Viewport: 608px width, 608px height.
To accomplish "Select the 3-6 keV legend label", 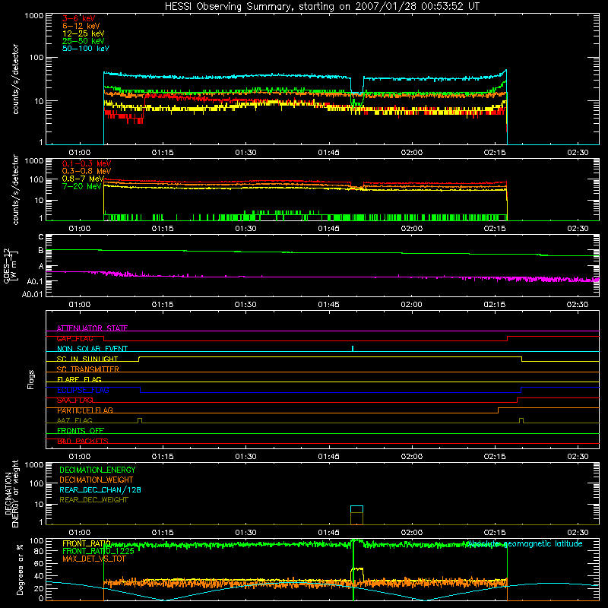I will coord(78,18).
